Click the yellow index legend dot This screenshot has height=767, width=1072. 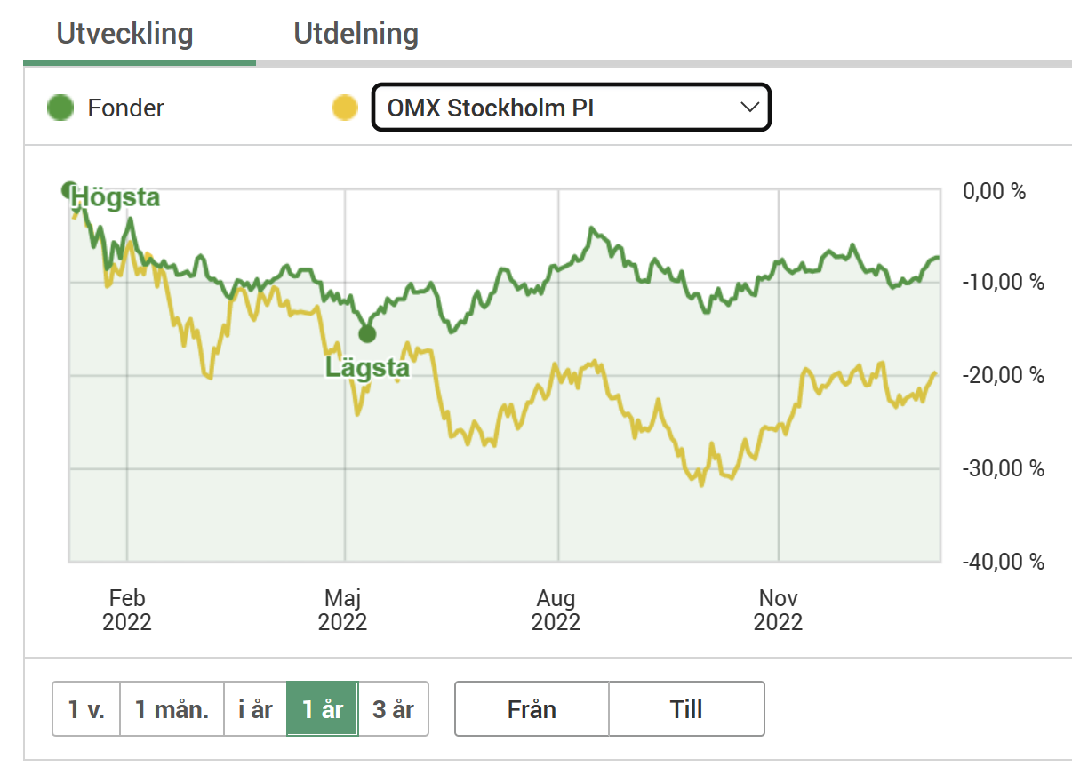pos(344,108)
